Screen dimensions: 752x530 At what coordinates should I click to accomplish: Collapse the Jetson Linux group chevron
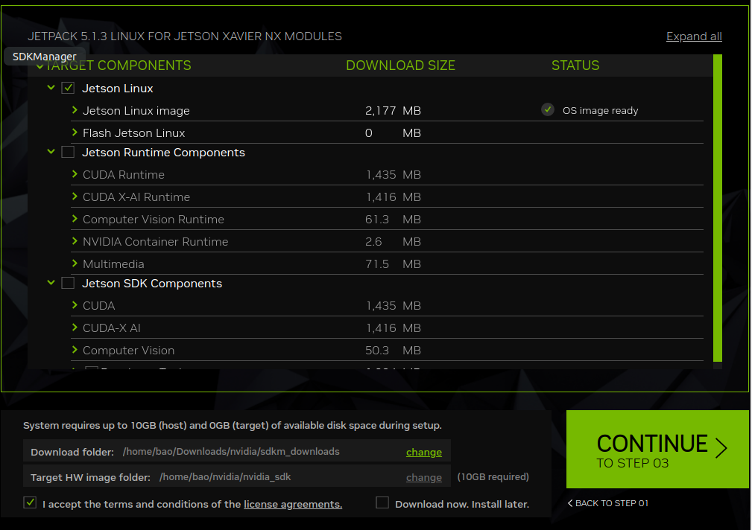click(51, 88)
